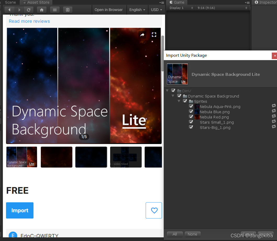Collapse the DinV folder tree
277x241 pixels.
pos(167,91)
